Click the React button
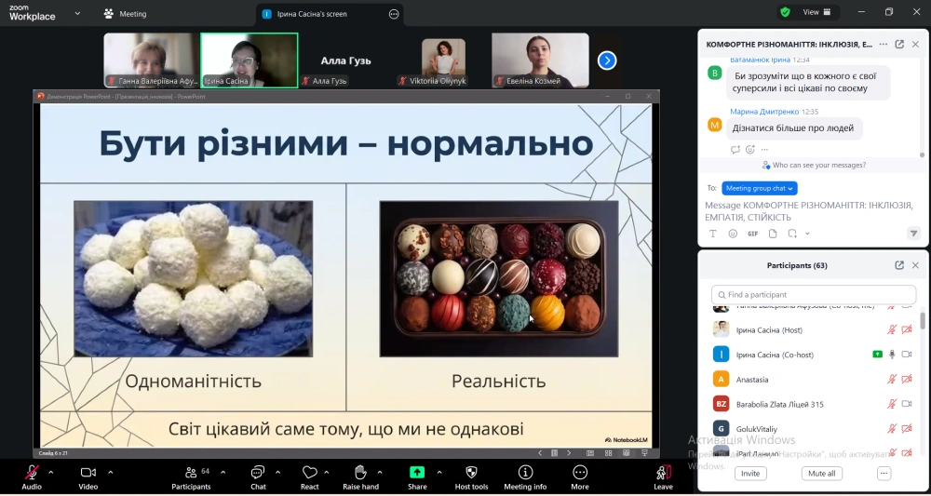This screenshot has height=496, width=931. tap(309, 477)
